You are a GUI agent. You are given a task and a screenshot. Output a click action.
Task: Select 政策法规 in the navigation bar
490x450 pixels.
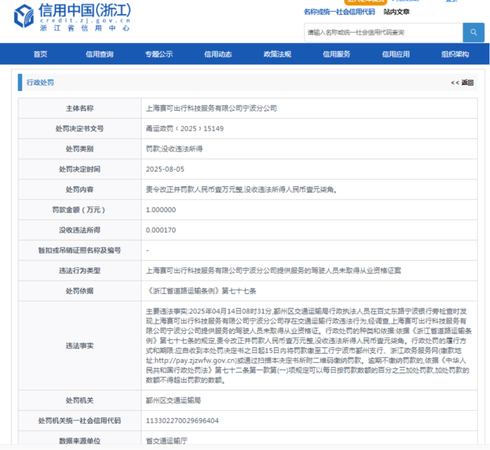point(277,55)
